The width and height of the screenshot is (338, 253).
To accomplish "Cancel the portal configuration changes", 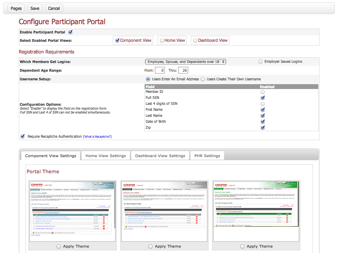I will tap(54, 8).
